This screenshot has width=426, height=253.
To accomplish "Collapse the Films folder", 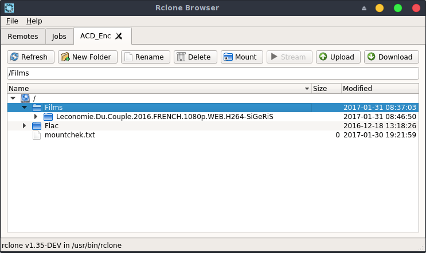I will (x=25, y=108).
